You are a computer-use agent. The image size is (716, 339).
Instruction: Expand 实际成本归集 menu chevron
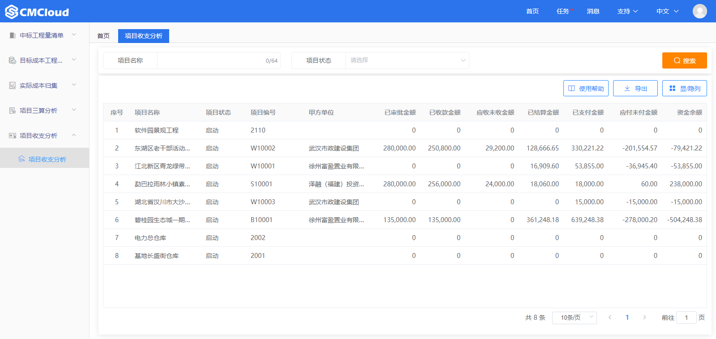[74, 85]
